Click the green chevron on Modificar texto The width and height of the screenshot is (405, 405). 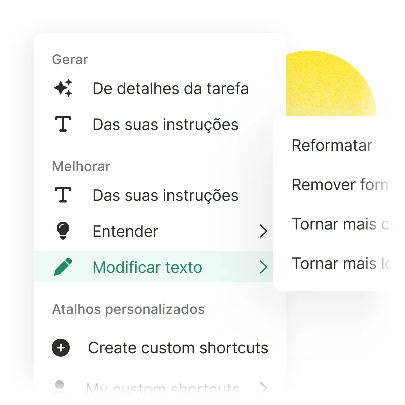263,267
